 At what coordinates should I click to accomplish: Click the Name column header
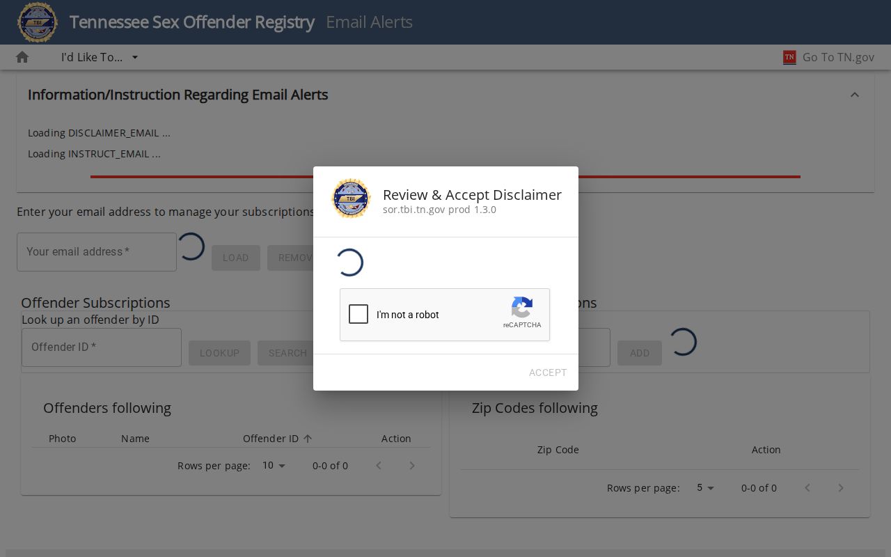tap(135, 439)
